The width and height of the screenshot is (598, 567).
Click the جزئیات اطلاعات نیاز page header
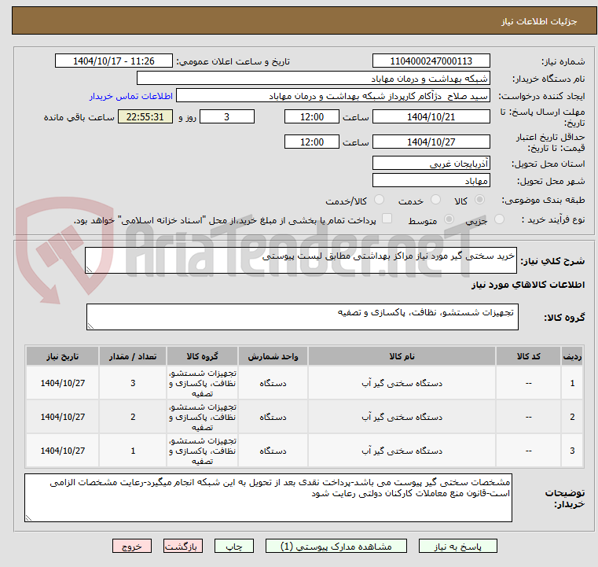[538, 21]
